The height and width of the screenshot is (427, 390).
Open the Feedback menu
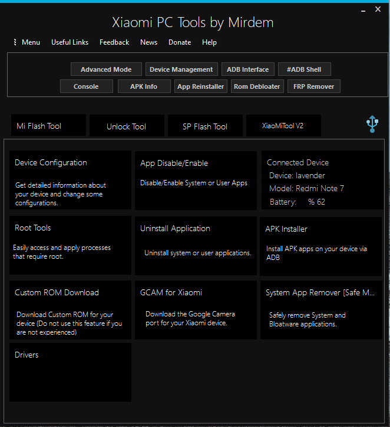pos(114,42)
